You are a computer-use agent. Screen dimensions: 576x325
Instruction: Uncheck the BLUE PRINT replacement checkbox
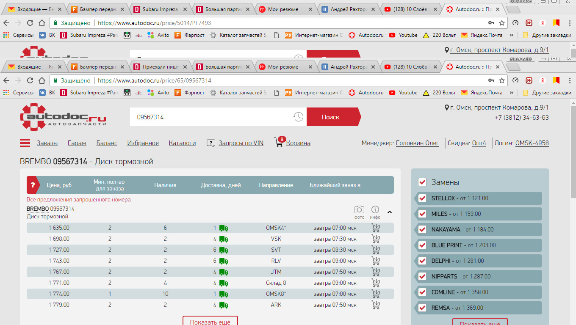[x=422, y=245]
